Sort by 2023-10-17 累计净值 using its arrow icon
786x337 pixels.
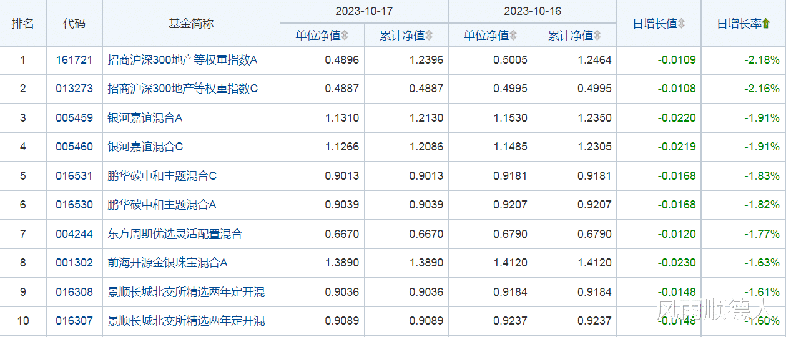click(429, 36)
